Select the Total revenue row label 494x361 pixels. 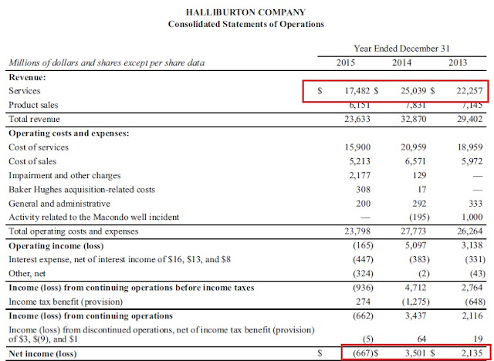point(34,120)
